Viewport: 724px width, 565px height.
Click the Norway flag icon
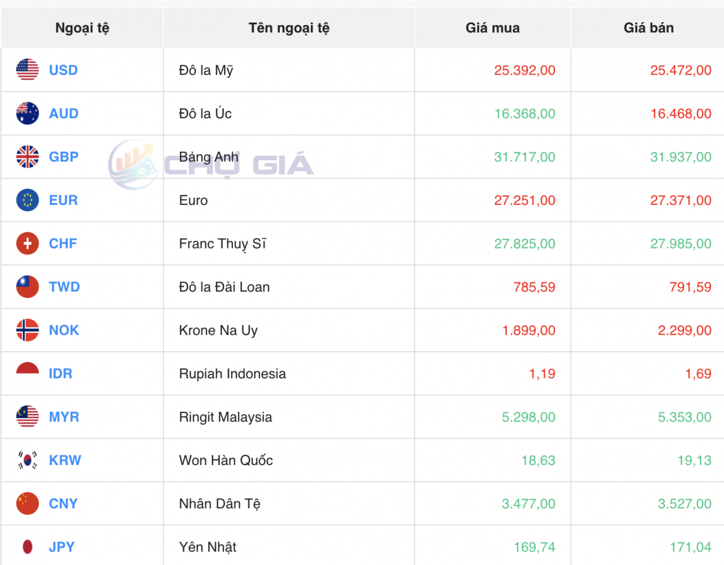point(27,330)
